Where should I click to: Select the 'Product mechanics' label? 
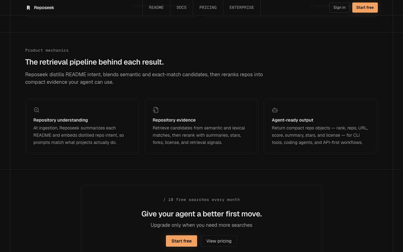click(x=47, y=50)
